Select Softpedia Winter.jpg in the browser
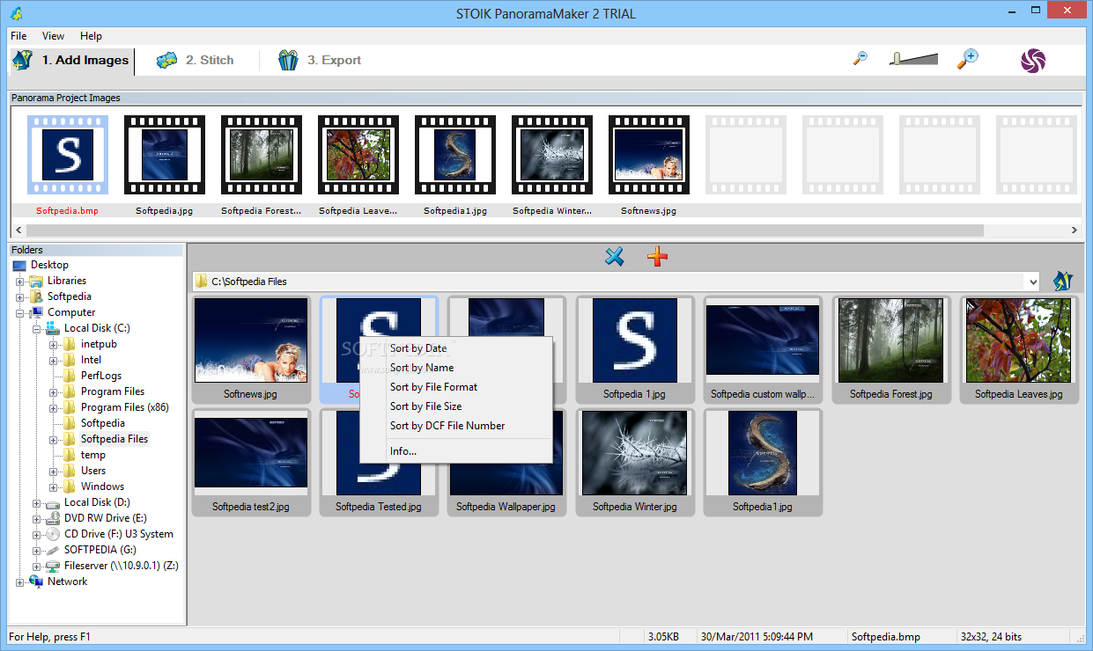Viewport: 1093px width, 651px height. point(634,462)
